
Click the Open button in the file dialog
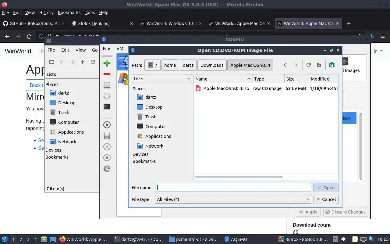coord(326,188)
